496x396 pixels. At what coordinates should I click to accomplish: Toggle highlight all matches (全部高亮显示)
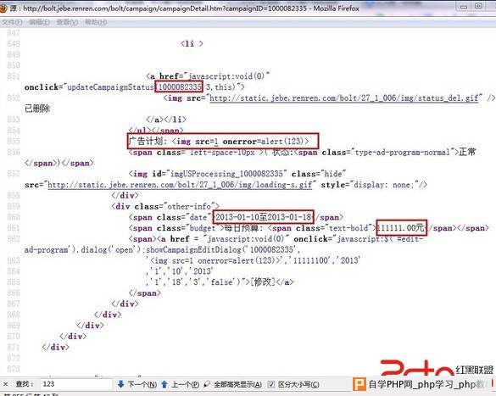(232, 384)
